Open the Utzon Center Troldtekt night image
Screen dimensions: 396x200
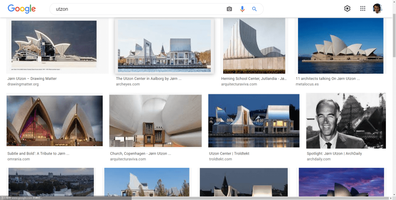click(x=254, y=121)
